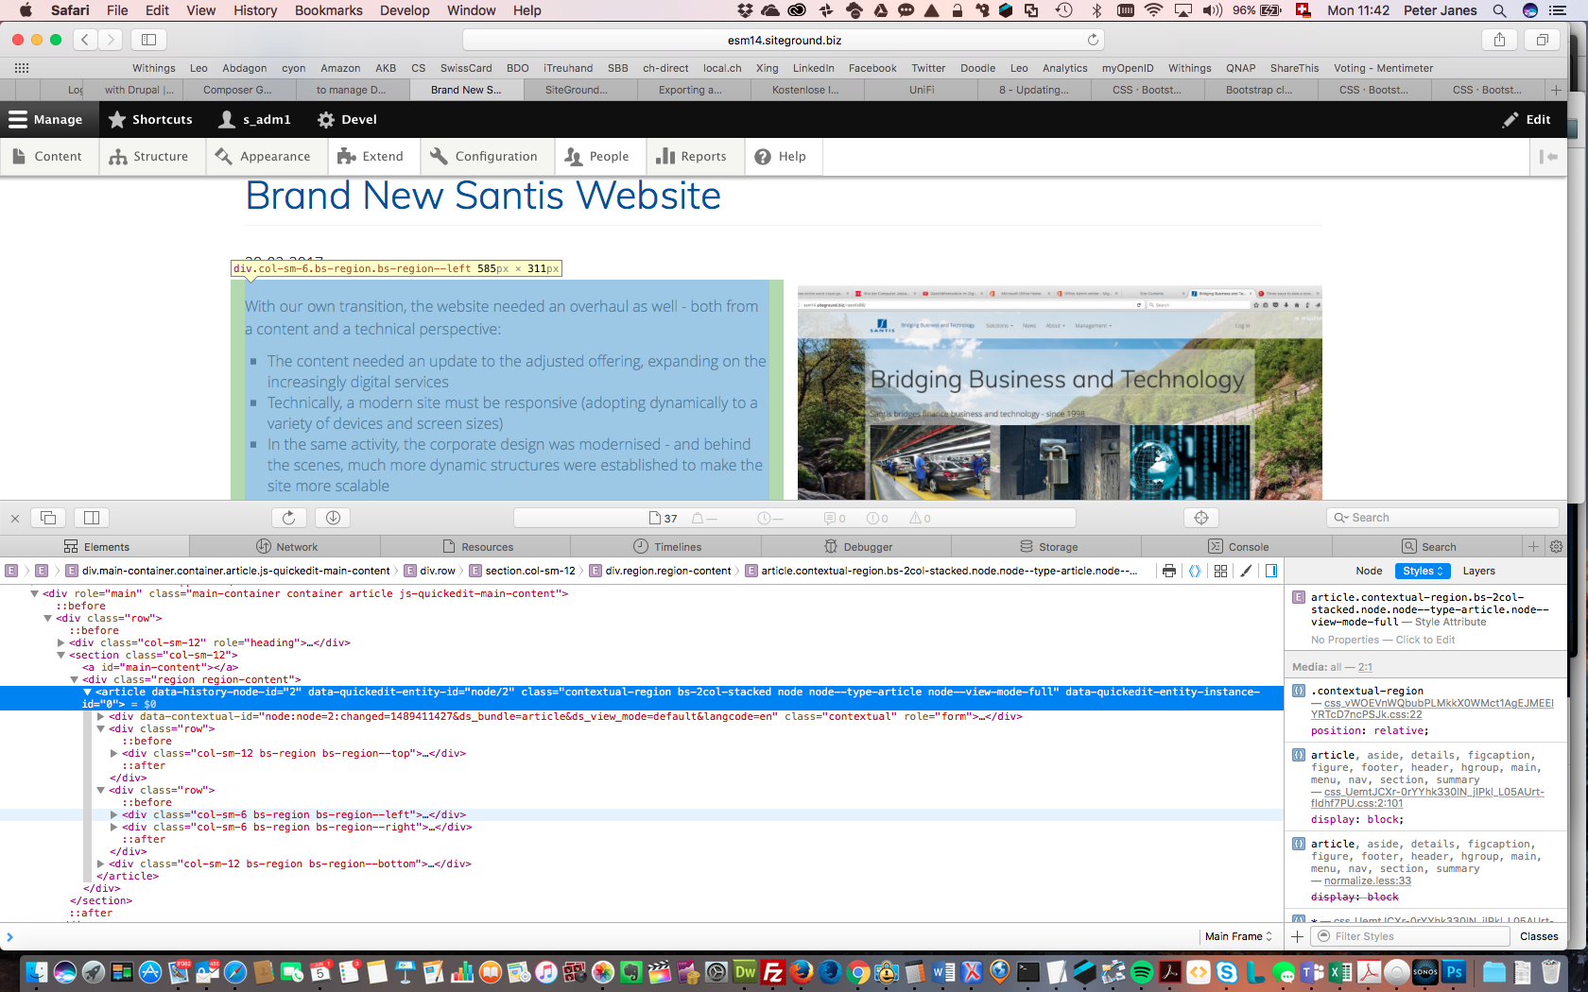The width and height of the screenshot is (1588, 992).
Task: Click the download page icon in the inspector
Action: click(x=332, y=517)
